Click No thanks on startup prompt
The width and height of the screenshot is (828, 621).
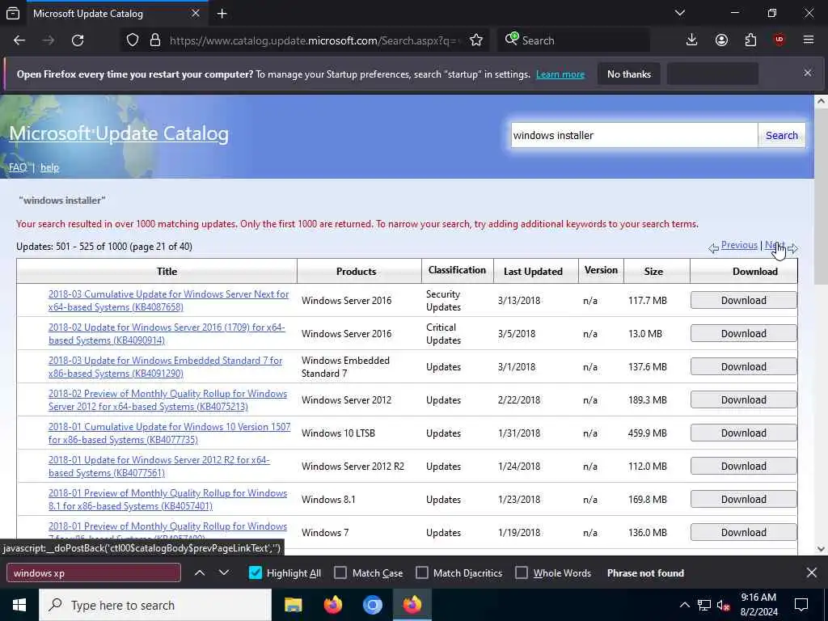tap(629, 74)
